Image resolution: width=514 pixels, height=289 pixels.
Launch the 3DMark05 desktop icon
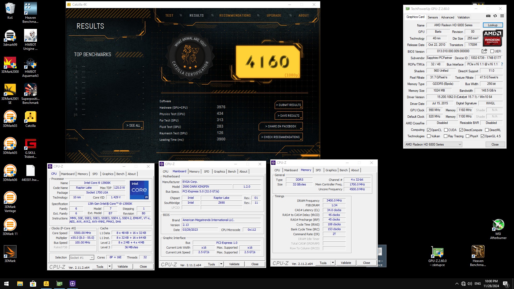coord(10,146)
